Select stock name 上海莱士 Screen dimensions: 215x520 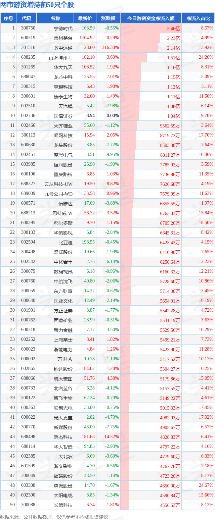coord(63,340)
